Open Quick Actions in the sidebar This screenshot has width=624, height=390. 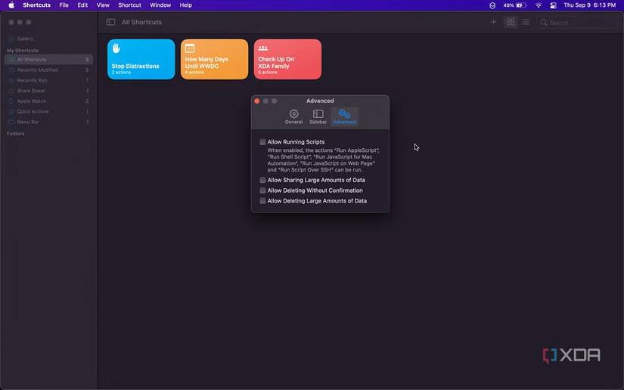(48, 112)
